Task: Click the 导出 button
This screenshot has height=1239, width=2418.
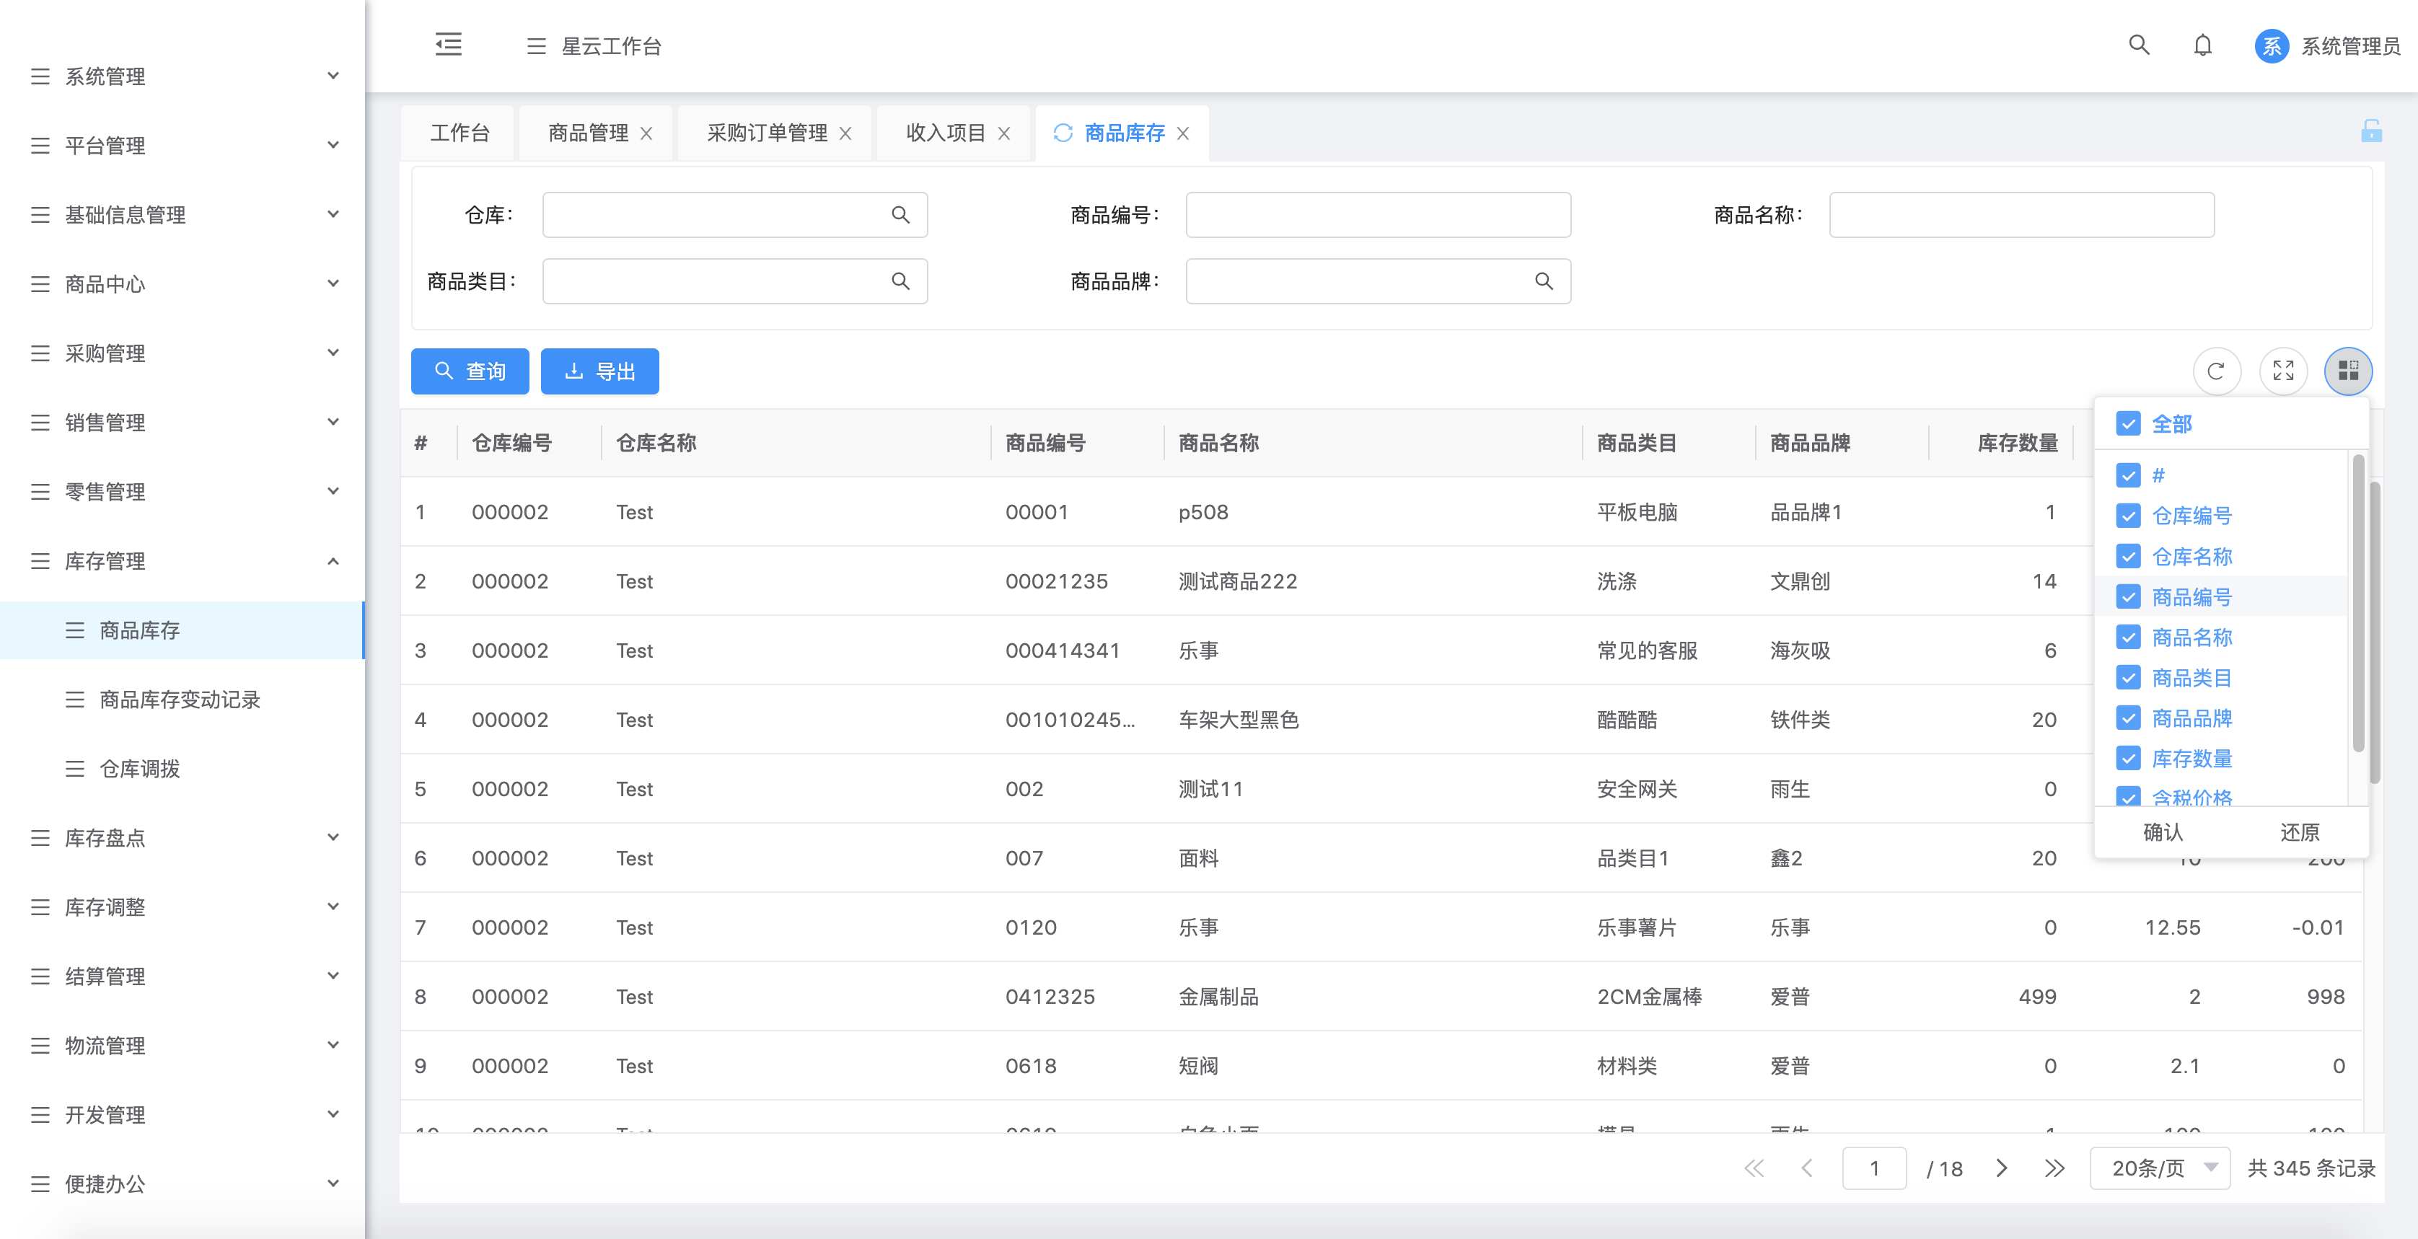Action: pyautogui.click(x=599, y=371)
